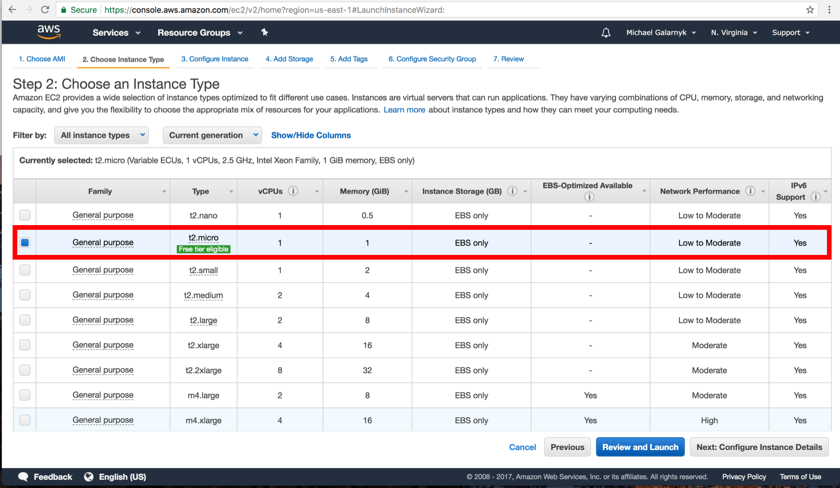Click the language globe icon near English (US)
The height and width of the screenshot is (488, 840).
[89, 476]
